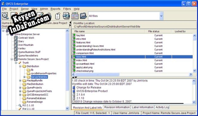Open the All files filter dropdown
Image resolution: width=198 pixels, height=116 pixels.
click(x=161, y=16)
